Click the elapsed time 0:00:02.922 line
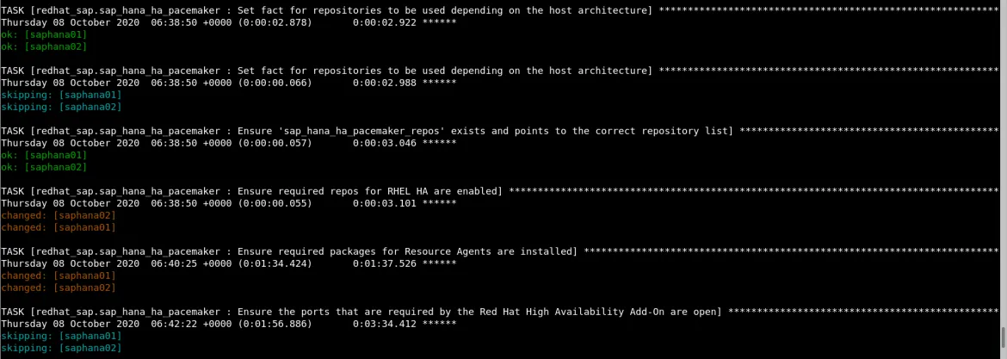 tap(229, 22)
